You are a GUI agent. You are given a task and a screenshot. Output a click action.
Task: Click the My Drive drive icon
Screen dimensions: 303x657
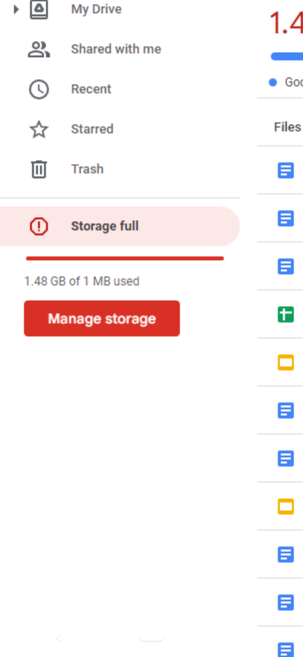[x=39, y=9]
